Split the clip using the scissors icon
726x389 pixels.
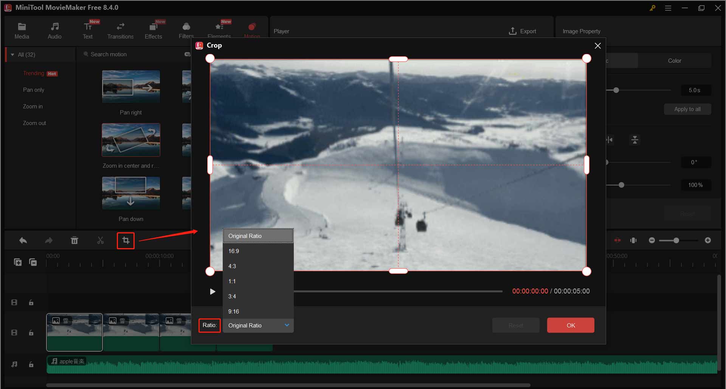pos(100,240)
